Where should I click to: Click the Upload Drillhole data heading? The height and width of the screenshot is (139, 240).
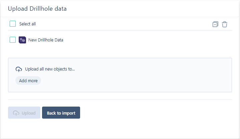[37, 9]
